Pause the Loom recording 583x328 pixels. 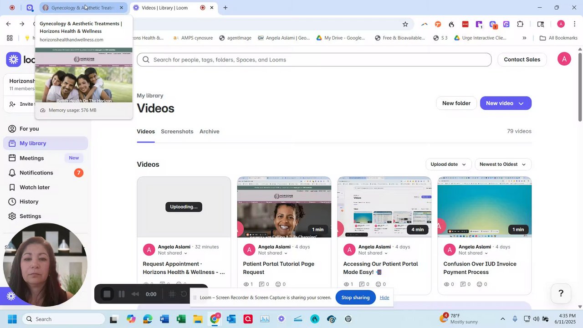(122, 294)
